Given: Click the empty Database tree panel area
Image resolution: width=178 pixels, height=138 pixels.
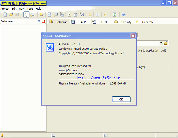Looking at the screenshot, I should click(23, 78).
